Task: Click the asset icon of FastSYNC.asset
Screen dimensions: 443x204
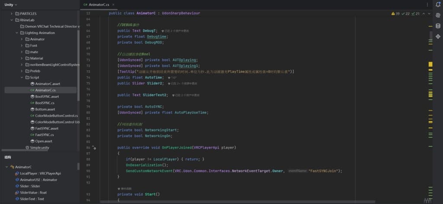Action: click(32, 129)
